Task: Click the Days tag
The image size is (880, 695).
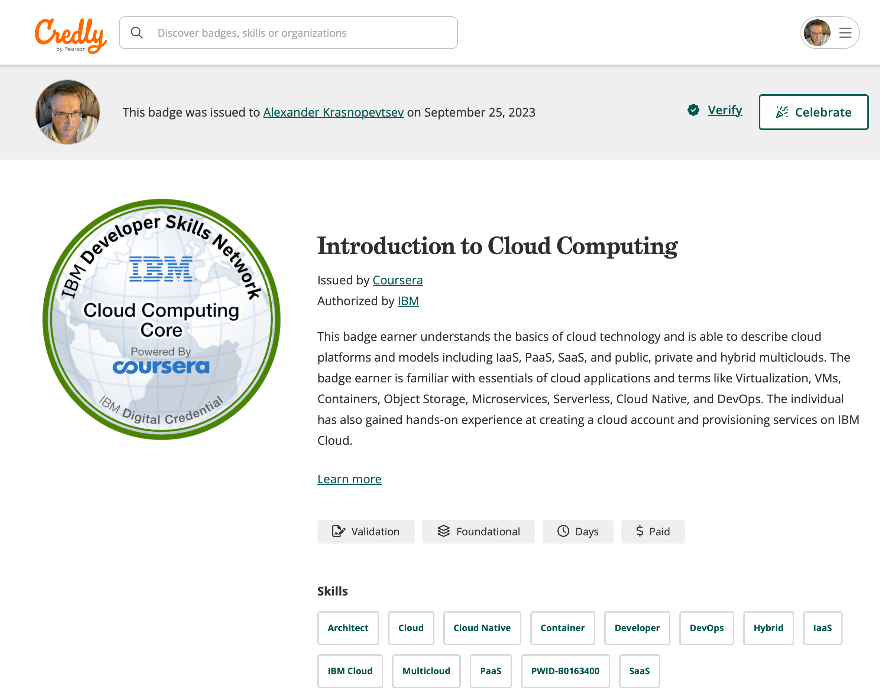Action: click(x=578, y=532)
